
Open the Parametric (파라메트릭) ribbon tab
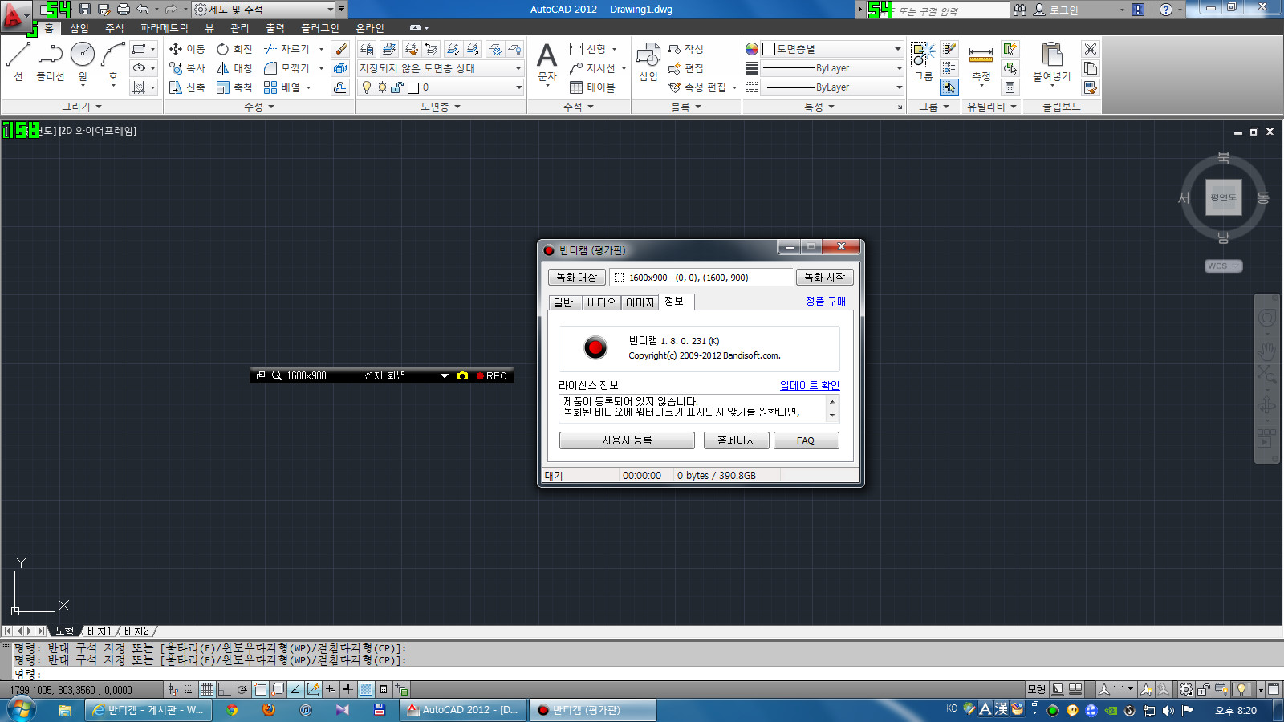(x=165, y=28)
